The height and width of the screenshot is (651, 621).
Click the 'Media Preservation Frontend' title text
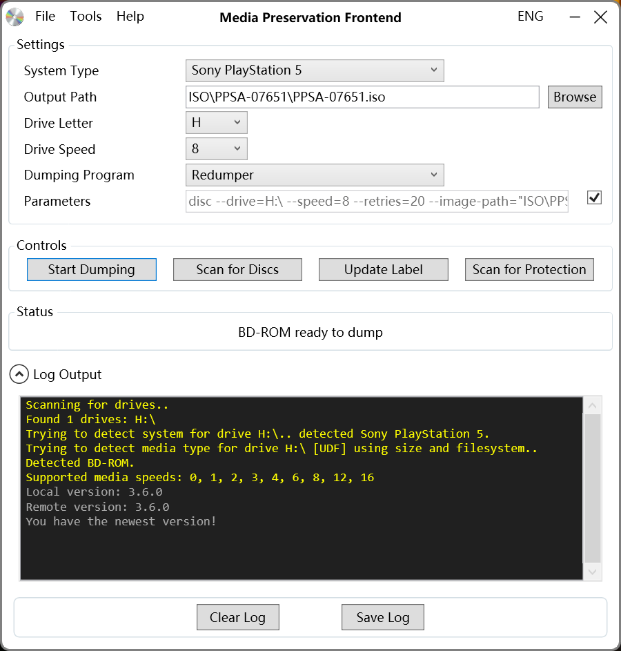coord(310,17)
